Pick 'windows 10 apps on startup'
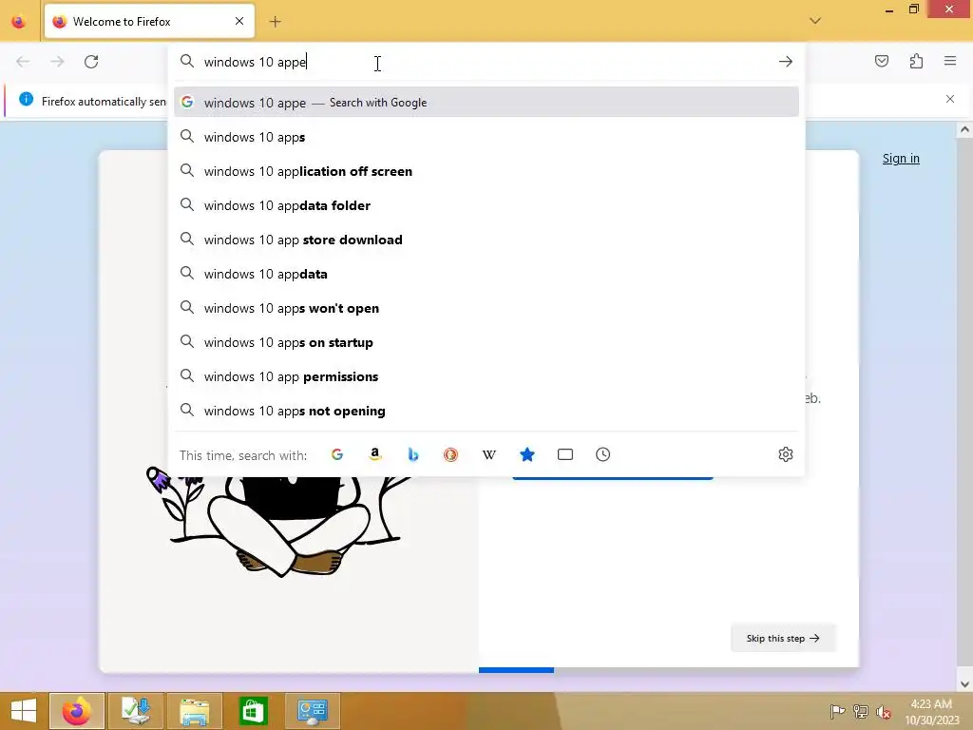Viewport: 973px width, 730px height. tap(486, 342)
